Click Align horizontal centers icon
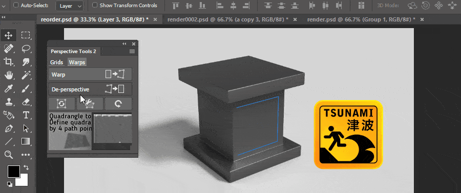 [x=233, y=5]
